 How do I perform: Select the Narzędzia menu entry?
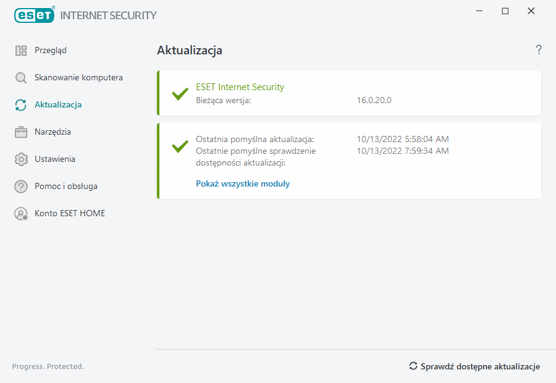53,132
